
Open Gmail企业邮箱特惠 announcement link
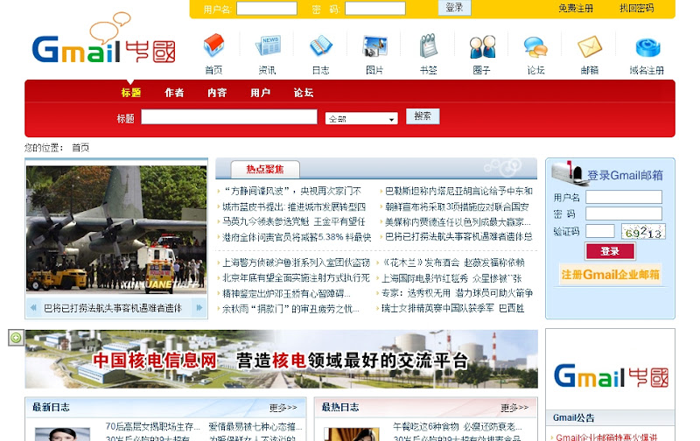[606, 437]
